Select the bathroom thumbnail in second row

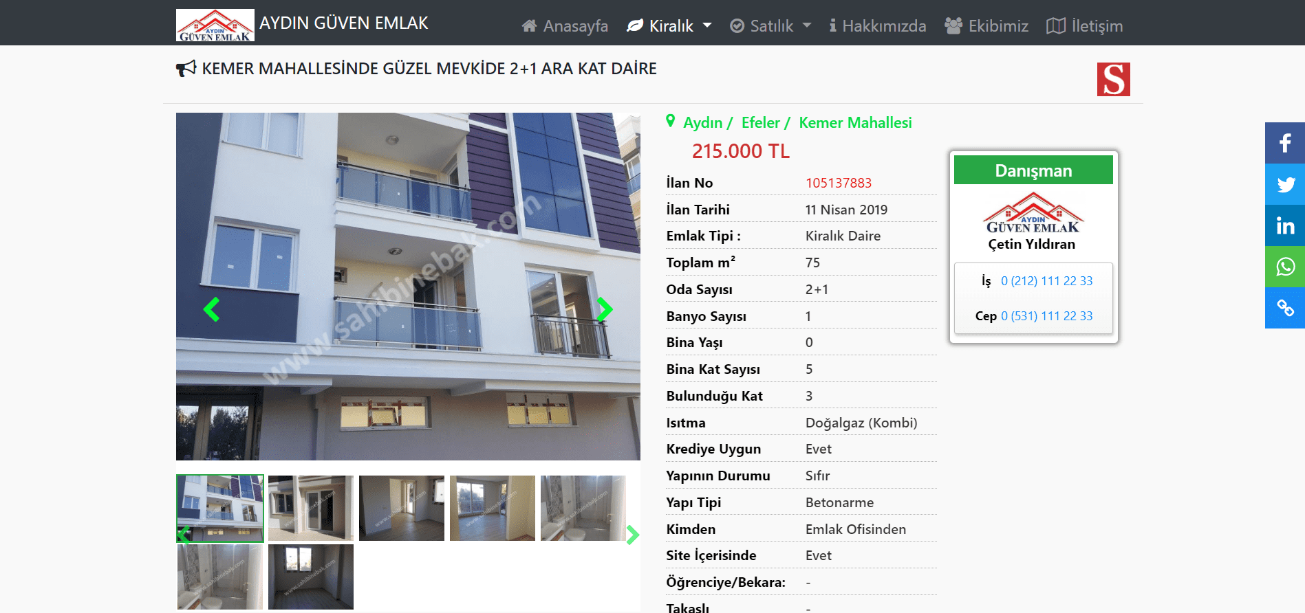click(220, 577)
